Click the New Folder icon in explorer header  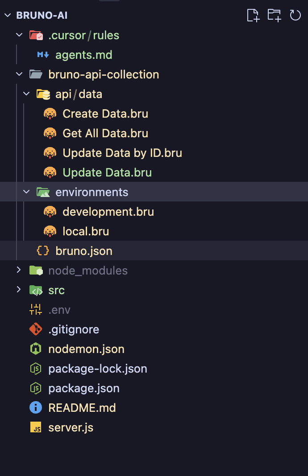274,16
